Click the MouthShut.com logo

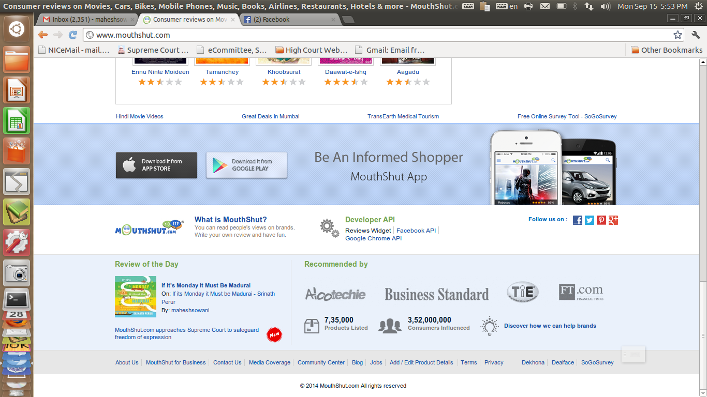[149, 227]
